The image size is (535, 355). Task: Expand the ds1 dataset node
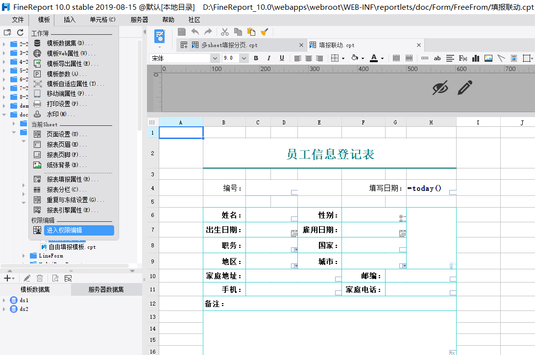(x=4, y=300)
